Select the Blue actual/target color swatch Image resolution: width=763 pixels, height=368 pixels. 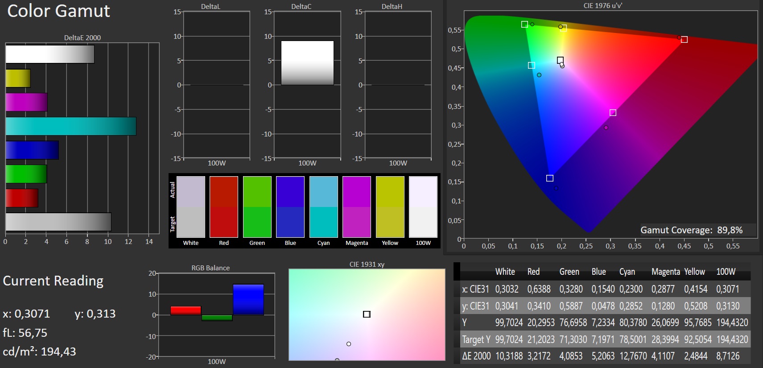290,207
